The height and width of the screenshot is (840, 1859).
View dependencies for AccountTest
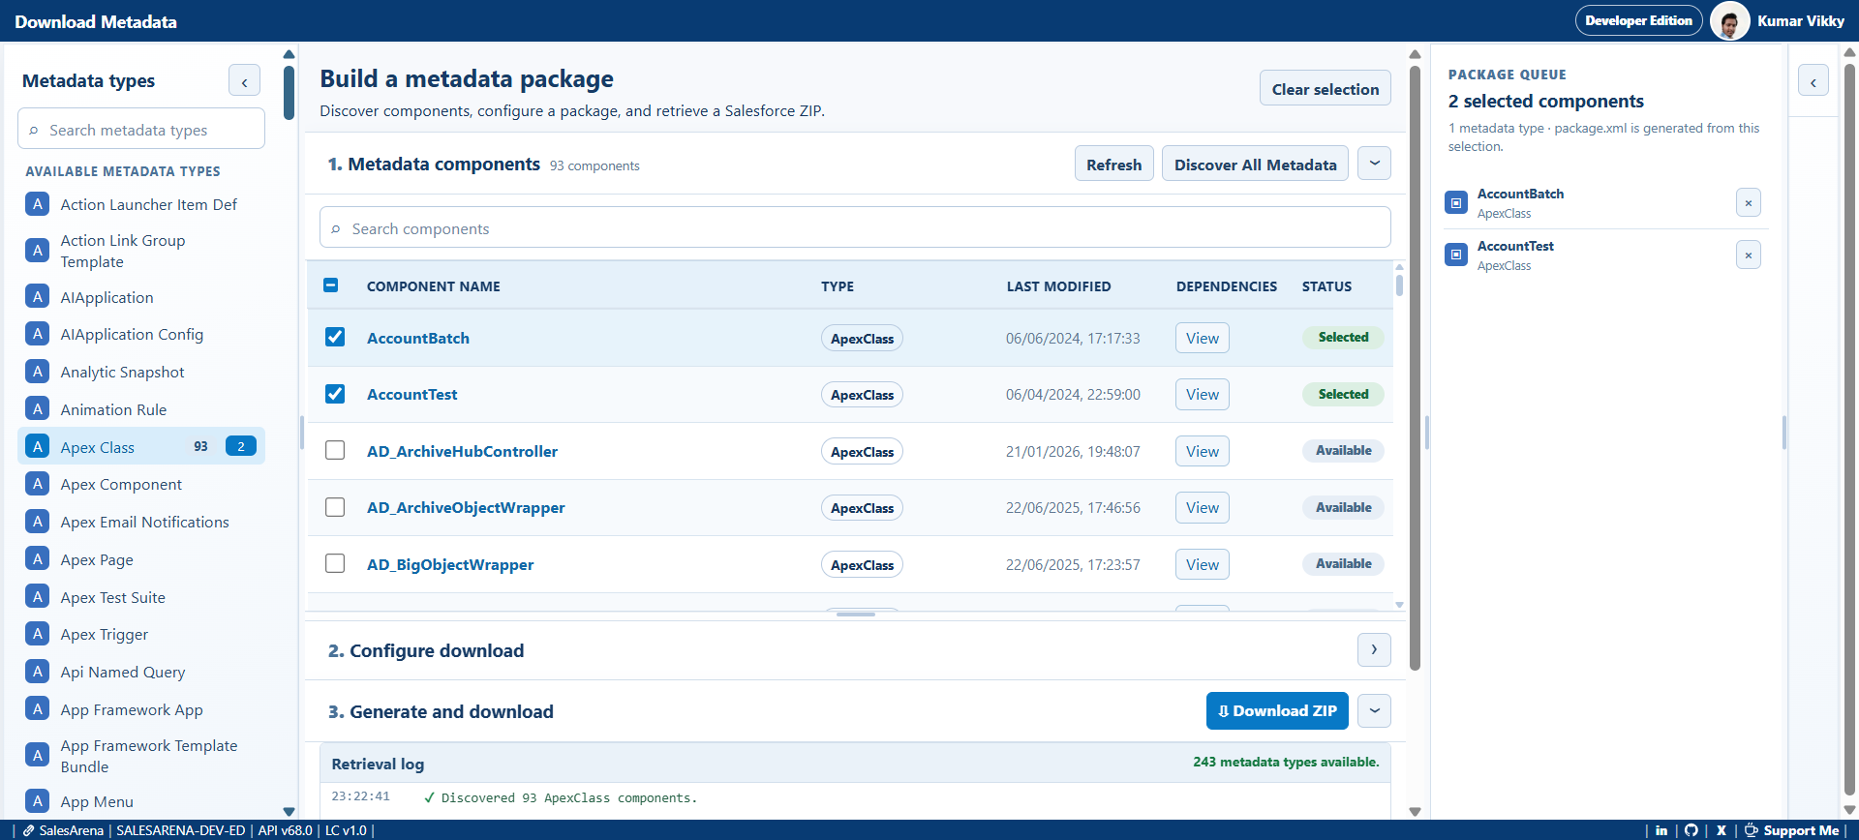point(1202,394)
